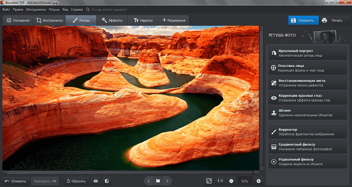Open the folder browse button

[x=158, y=181]
